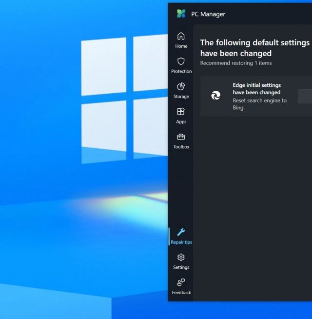Open the Apps section
312x319 pixels.
coord(181,116)
